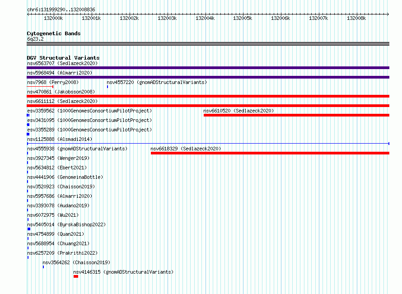Click the red bar under nsv6618329

pyautogui.click(x=270, y=153)
